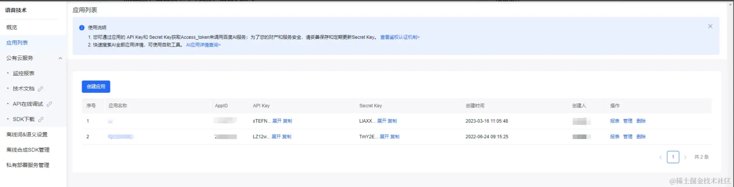Click the Secret Key column header
The height and width of the screenshot is (187, 734).
point(370,106)
